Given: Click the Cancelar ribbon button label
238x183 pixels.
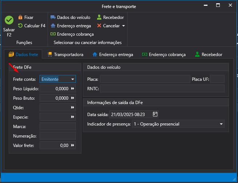Looking at the screenshot, I should tap(111, 26).
